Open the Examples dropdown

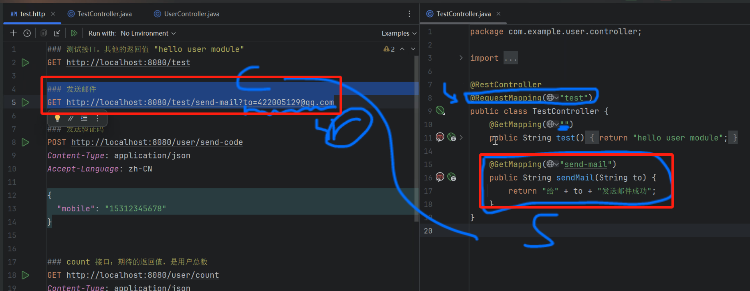[x=399, y=33]
